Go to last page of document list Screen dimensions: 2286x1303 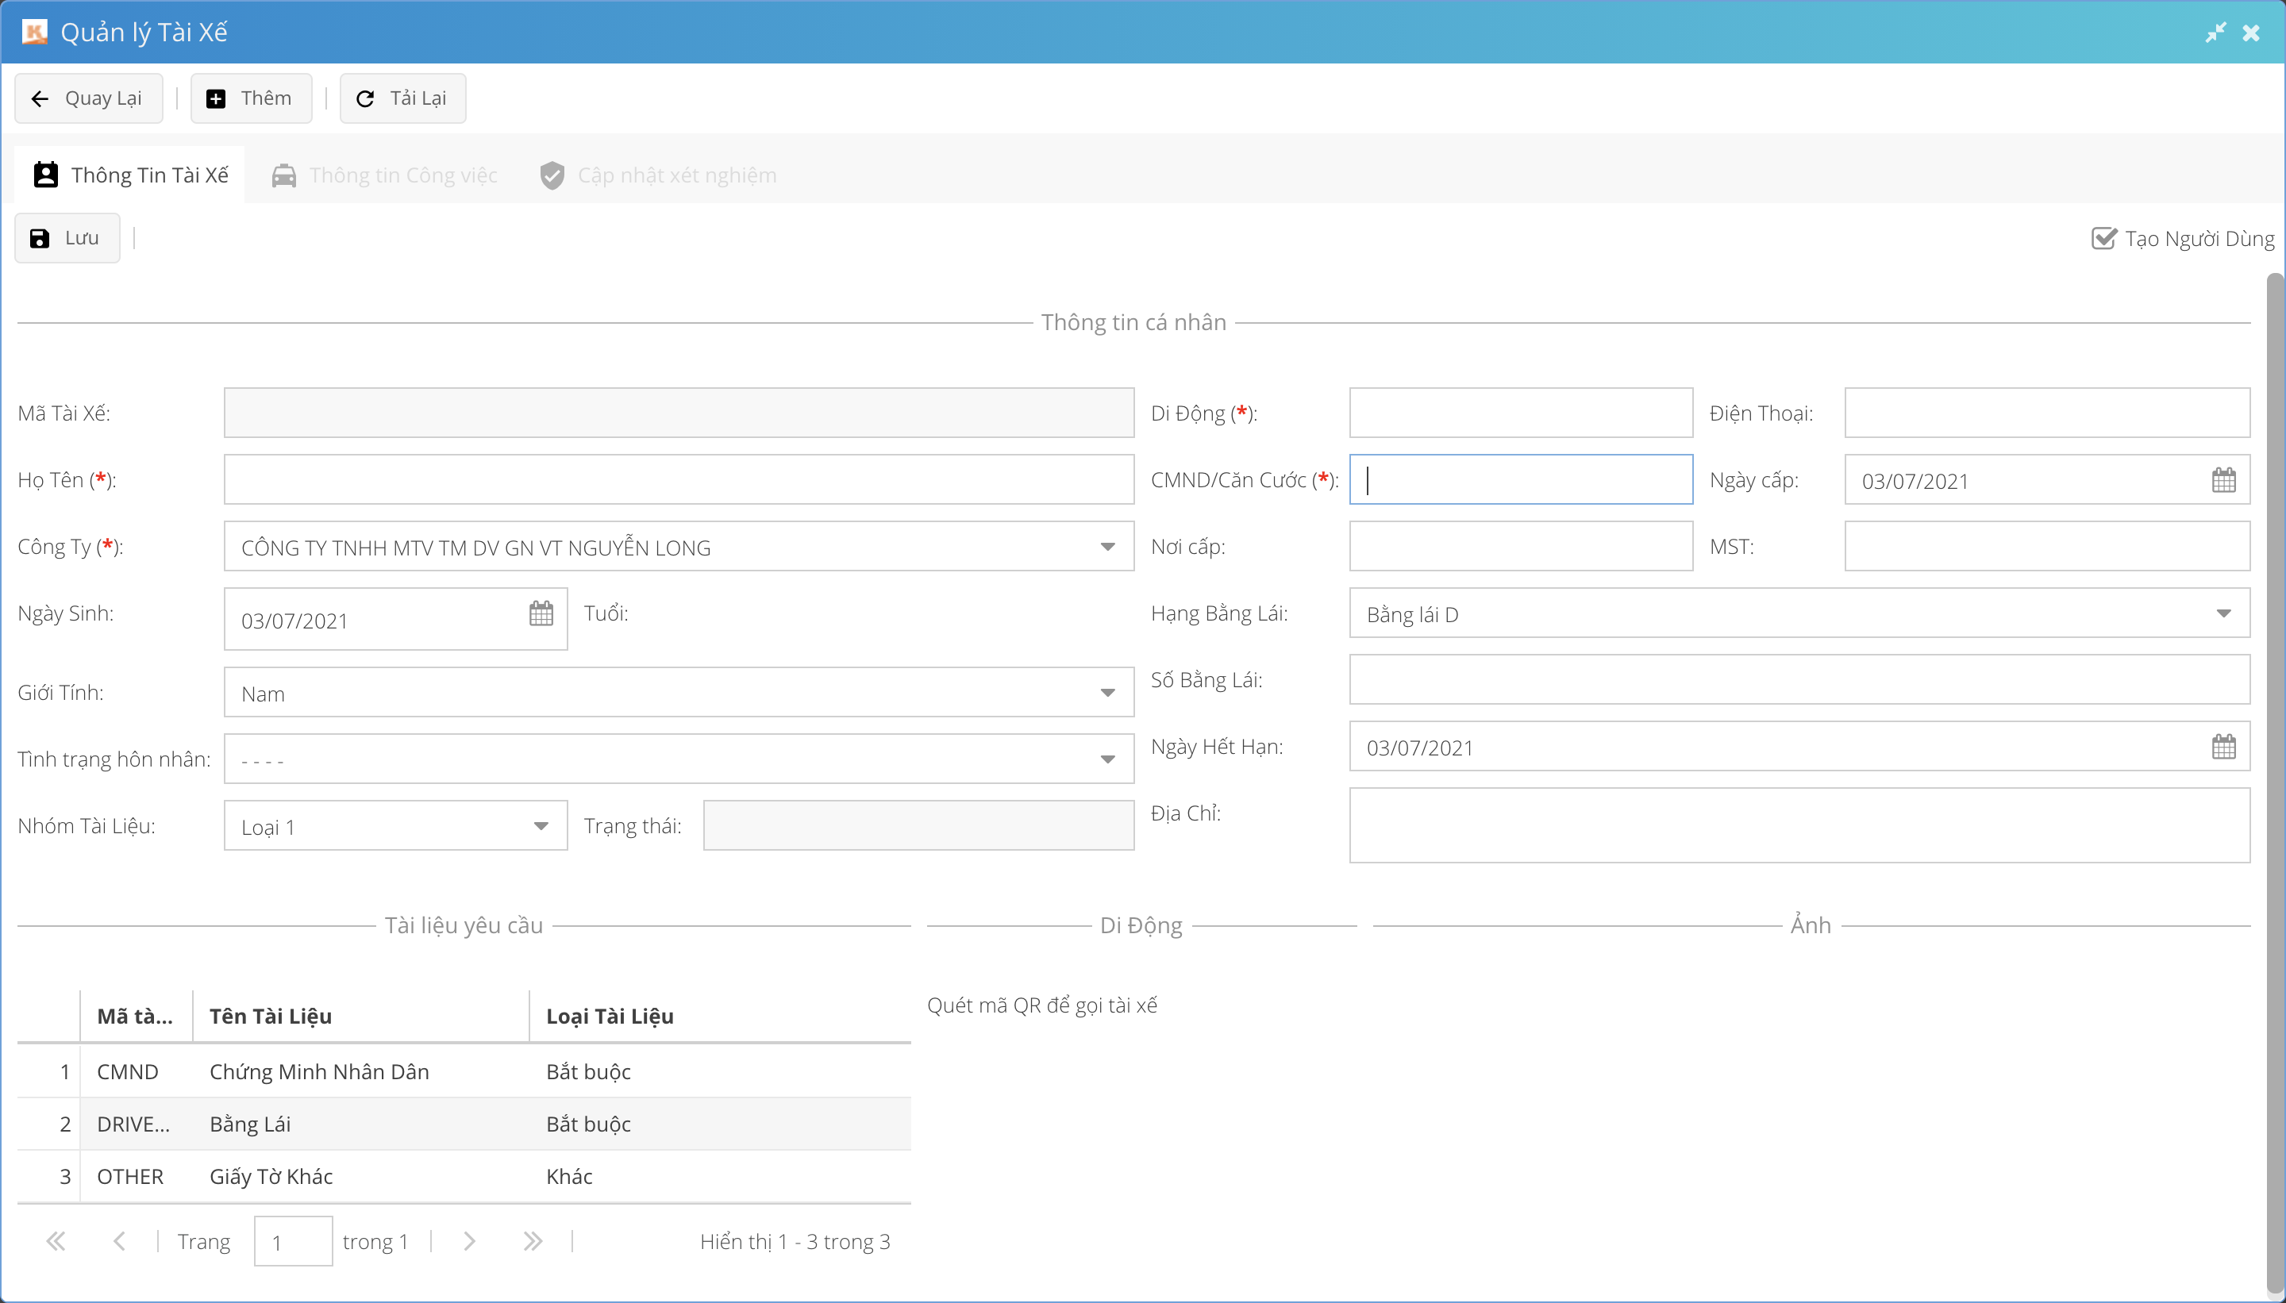coord(533,1241)
